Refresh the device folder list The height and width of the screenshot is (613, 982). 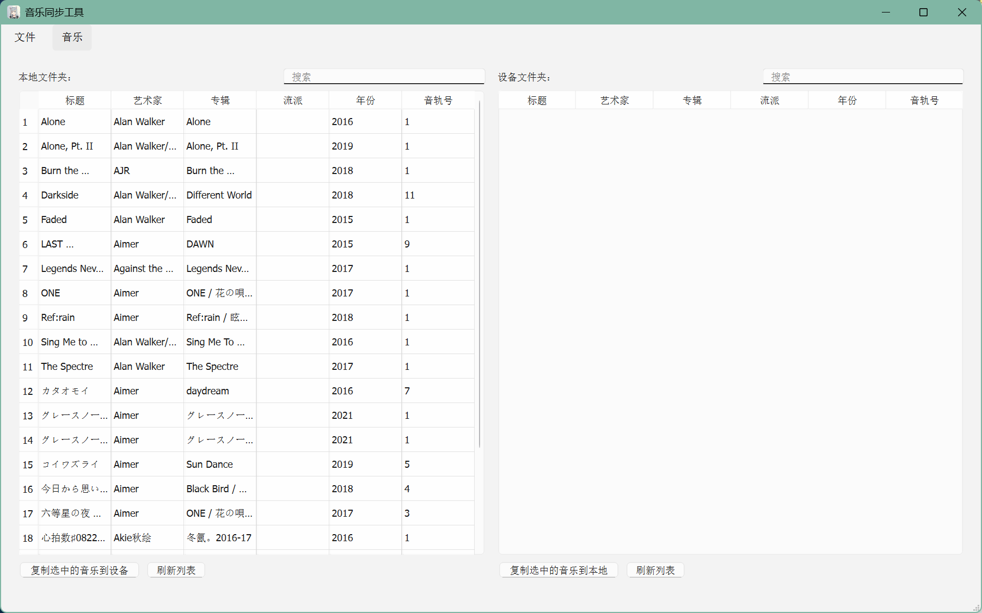tap(655, 570)
